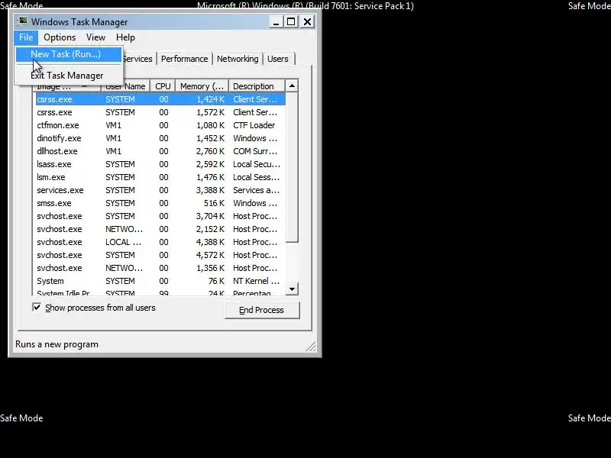This screenshot has height=458, width=611.
Task: Choose Exit Task Manager menu entry
Action: coord(68,76)
